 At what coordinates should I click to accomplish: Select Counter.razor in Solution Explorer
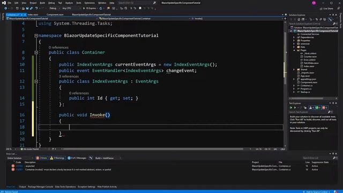click(x=310, y=57)
